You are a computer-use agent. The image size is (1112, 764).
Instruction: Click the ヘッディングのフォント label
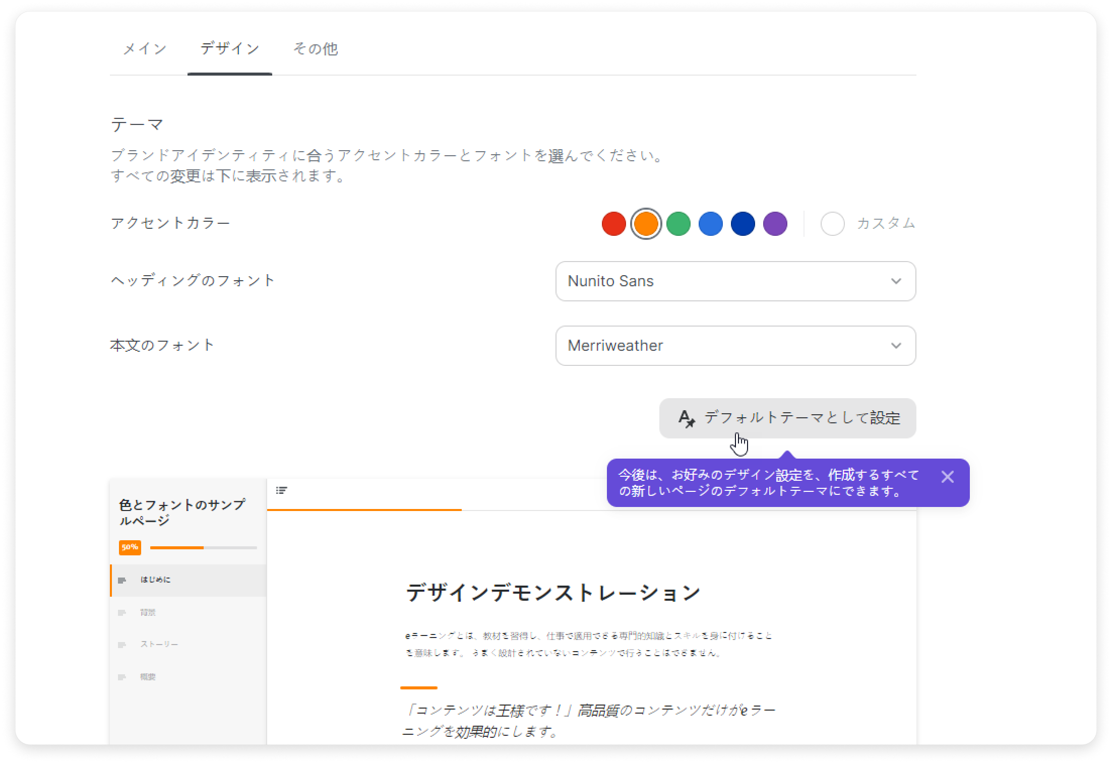[193, 281]
